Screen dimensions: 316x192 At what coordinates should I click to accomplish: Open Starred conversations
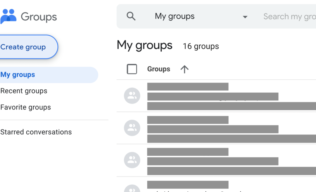[36, 132]
